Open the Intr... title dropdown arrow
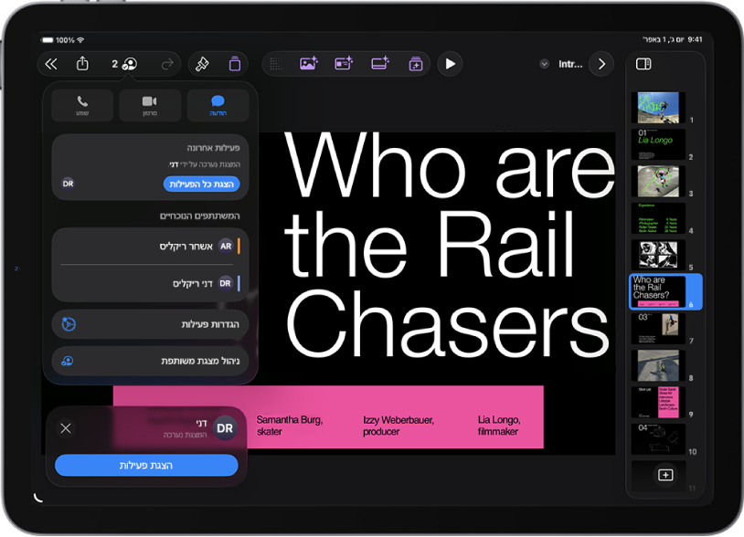The height and width of the screenshot is (537, 744). (544, 64)
